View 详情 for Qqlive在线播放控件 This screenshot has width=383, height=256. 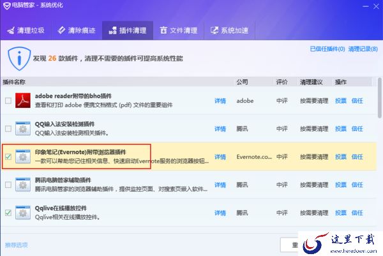click(220, 213)
